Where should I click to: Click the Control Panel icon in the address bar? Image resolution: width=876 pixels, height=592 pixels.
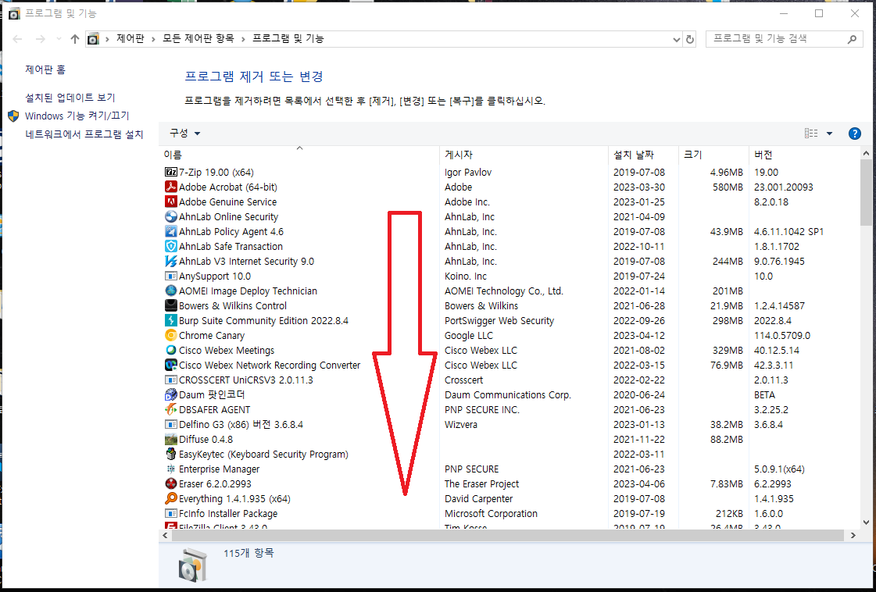click(93, 37)
